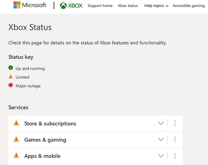Screen dimensions: 208x165
Task: Click the warning icon beside Store & subscriptions
Action: coord(16,123)
